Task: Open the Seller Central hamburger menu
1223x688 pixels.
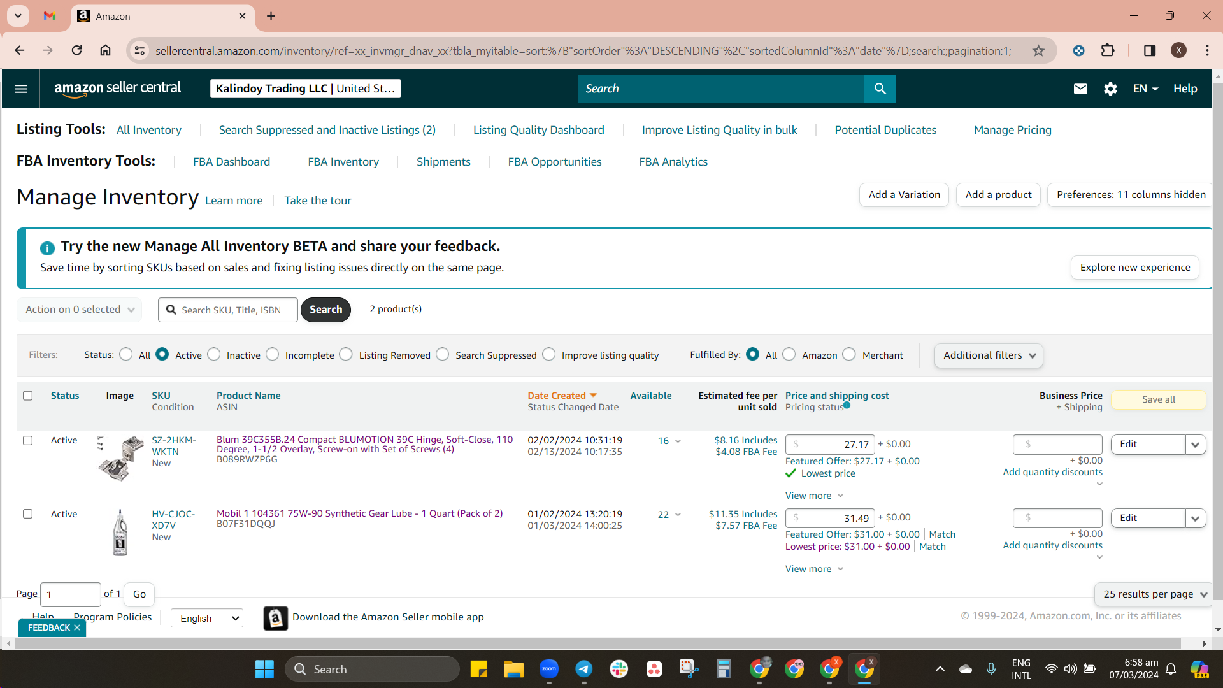Action: pos(20,89)
